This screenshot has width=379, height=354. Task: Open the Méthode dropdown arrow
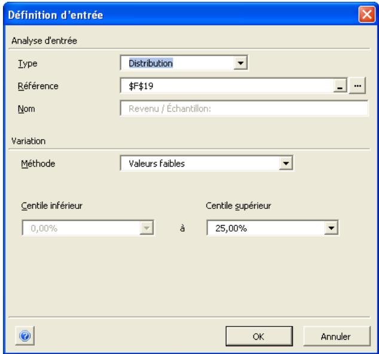pyautogui.click(x=286, y=163)
